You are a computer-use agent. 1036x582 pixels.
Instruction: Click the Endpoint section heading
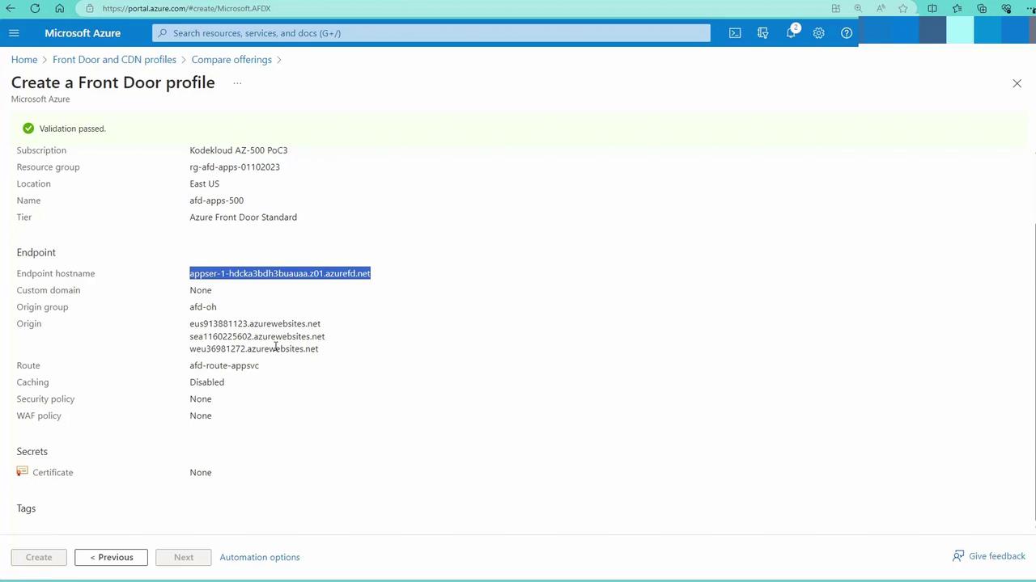36,252
